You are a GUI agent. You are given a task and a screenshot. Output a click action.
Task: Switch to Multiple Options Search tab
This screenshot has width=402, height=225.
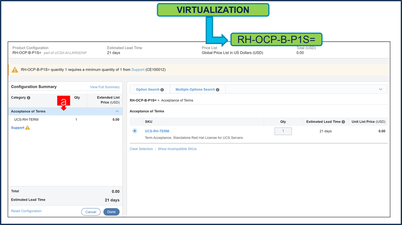click(x=195, y=89)
